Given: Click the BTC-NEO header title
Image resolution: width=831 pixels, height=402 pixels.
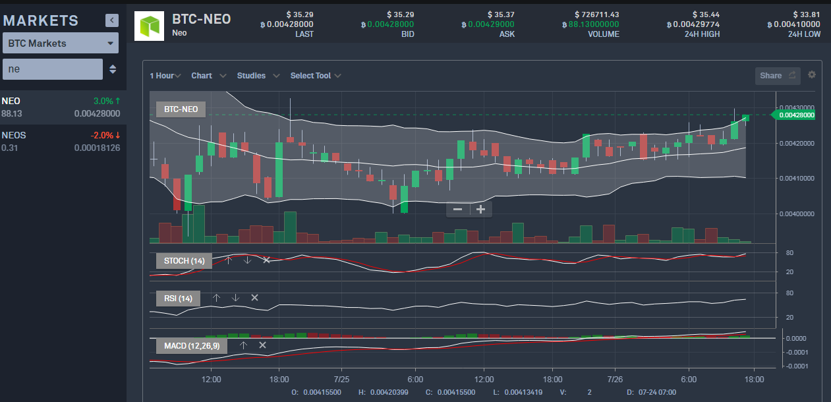Looking at the screenshot, I should (202, 19).
